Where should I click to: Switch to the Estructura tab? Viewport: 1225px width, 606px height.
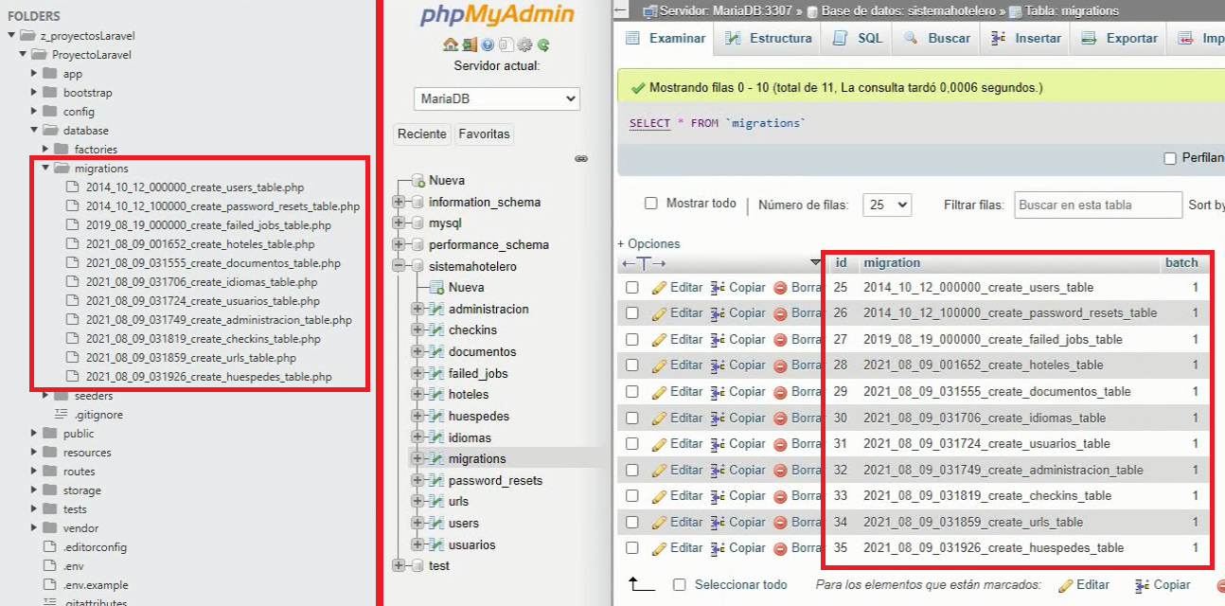point(768,39)
